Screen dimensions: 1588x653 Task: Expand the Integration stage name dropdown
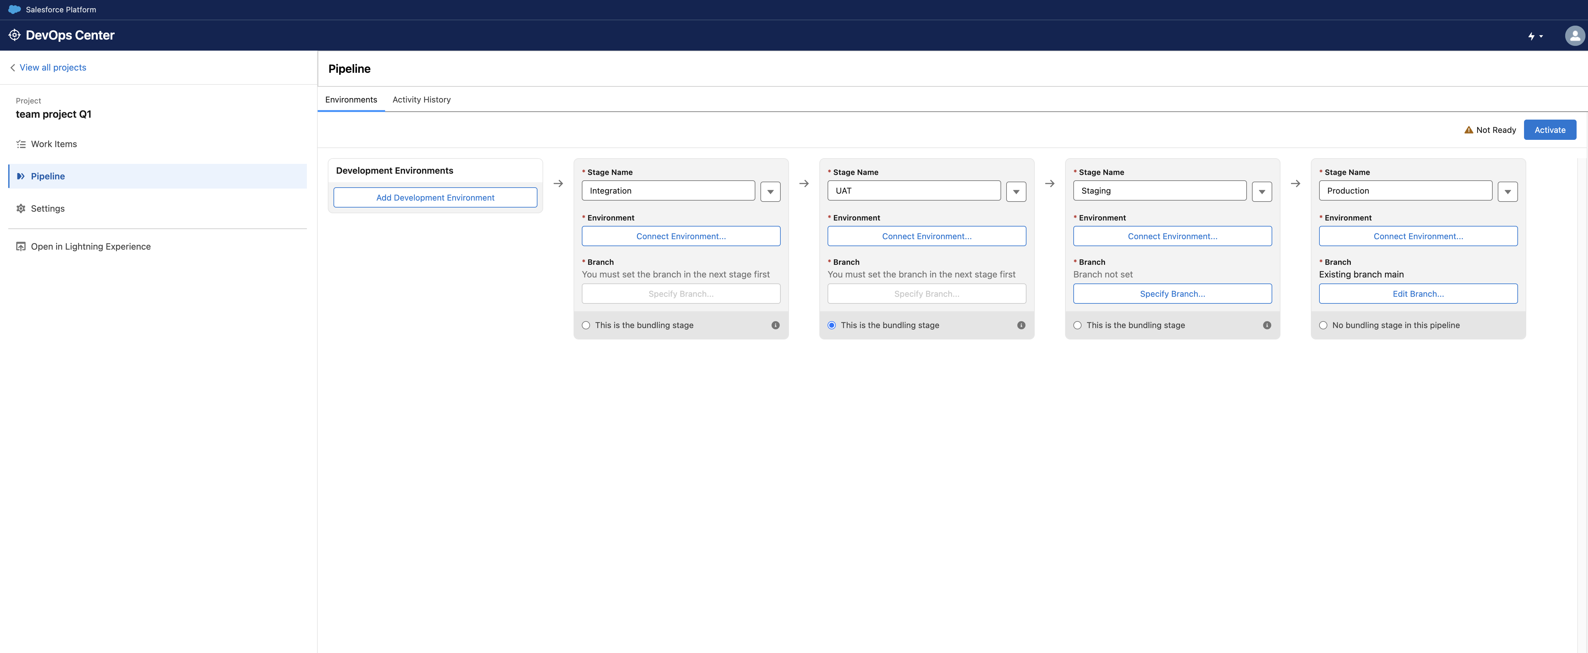click(x=770, y=192)
